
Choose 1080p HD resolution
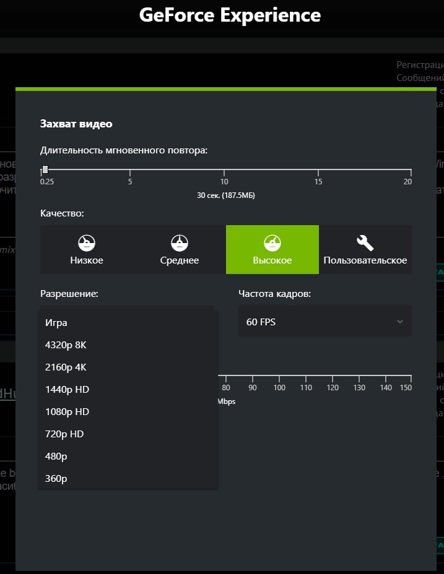(128, 412)
